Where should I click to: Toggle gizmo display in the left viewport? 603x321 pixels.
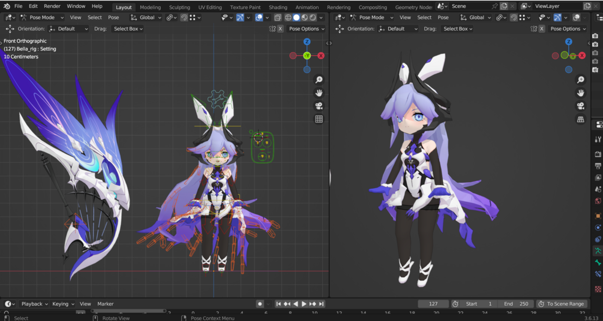(x=240, y=17)
